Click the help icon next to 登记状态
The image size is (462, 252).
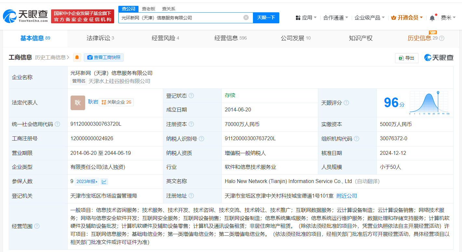point(191,96)
